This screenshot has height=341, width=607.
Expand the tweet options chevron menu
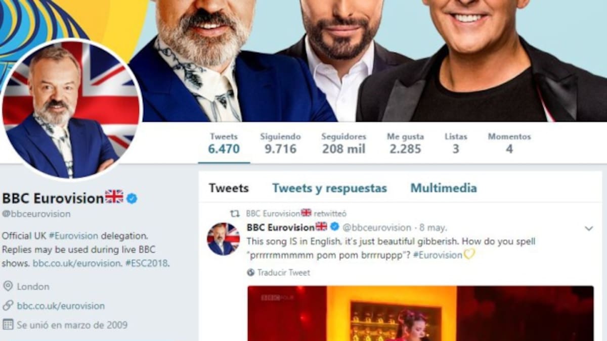[589, 228]
